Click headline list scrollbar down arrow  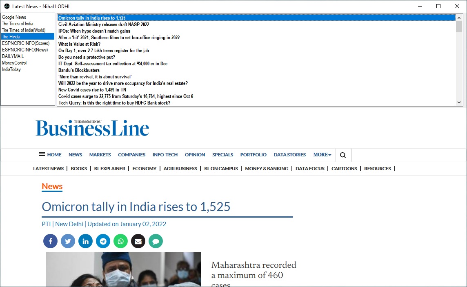459,102
